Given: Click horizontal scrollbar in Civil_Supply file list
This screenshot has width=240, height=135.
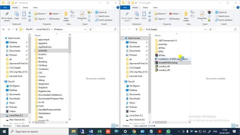Looking at the screenshot, I should click(161, 122).
